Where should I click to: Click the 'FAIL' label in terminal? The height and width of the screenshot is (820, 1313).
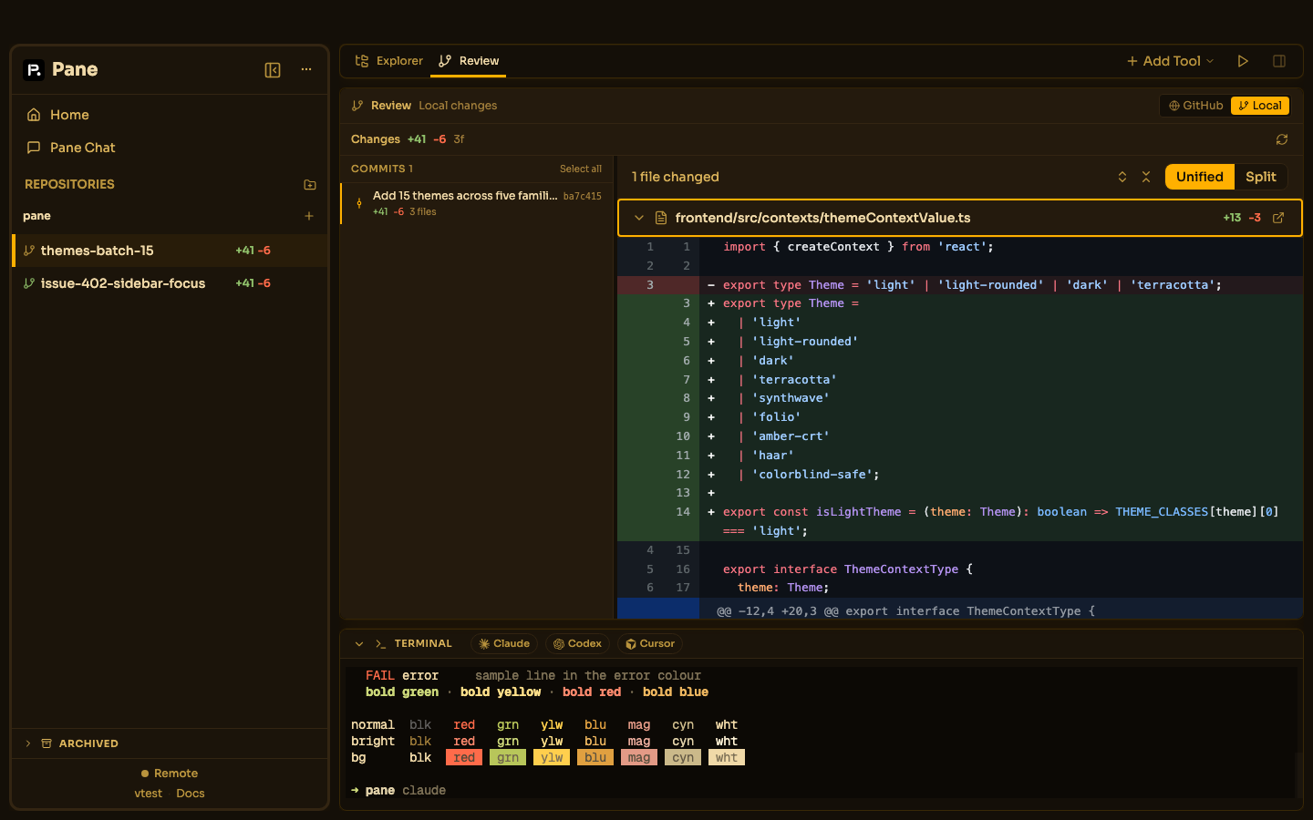click(x=380, y=676)
